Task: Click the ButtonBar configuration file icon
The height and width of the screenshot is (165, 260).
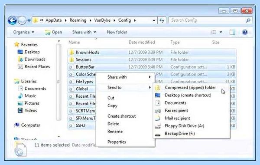Action: [x=71, y=67]
